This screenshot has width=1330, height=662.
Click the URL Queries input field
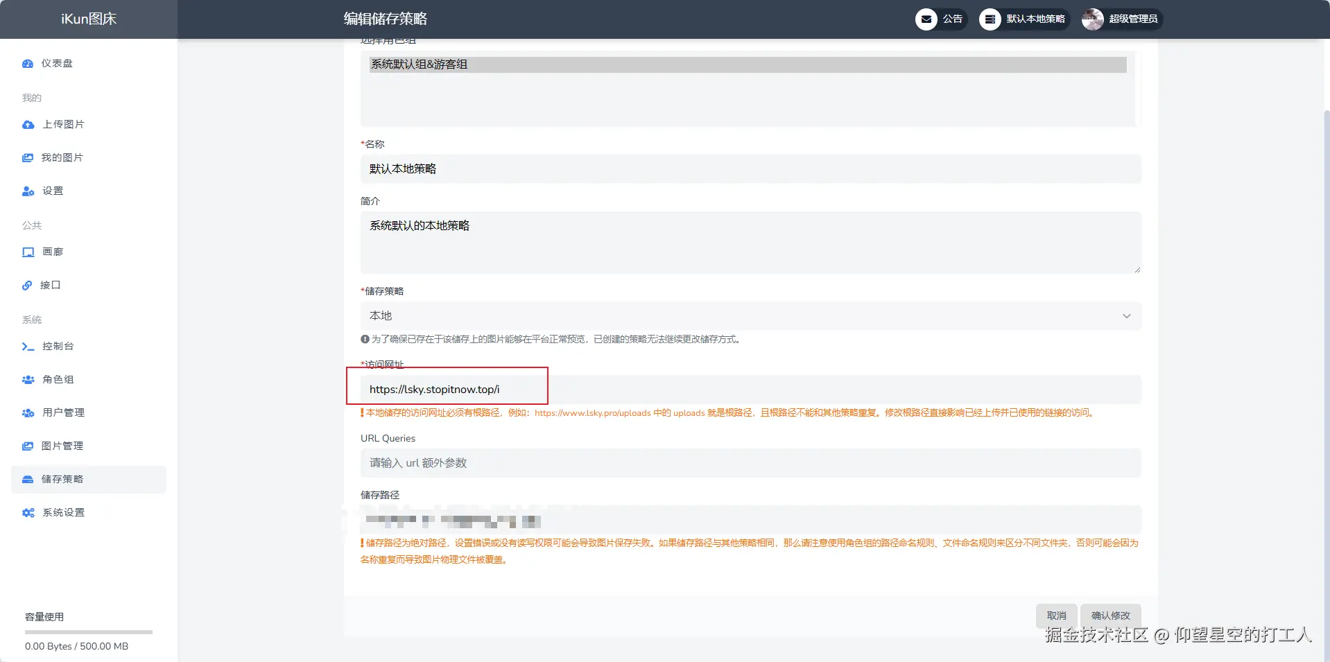click(x=750, y=463)
